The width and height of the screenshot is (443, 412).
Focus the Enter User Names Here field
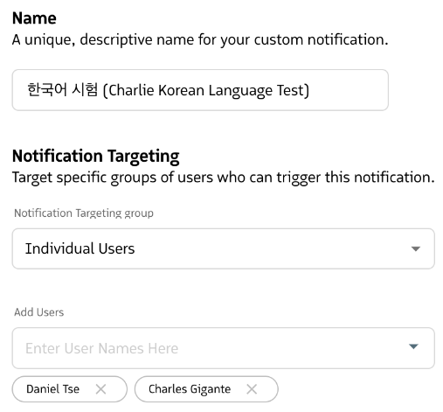tap(224, 348)
